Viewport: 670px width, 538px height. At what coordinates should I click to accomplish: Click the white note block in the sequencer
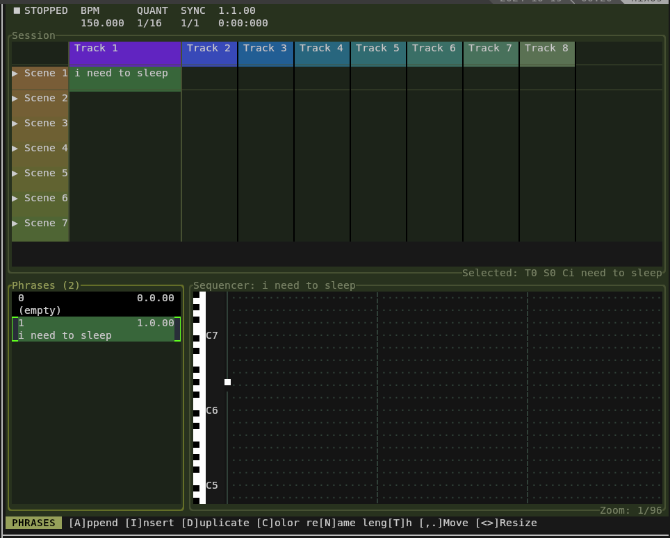[x=228, y=383]
